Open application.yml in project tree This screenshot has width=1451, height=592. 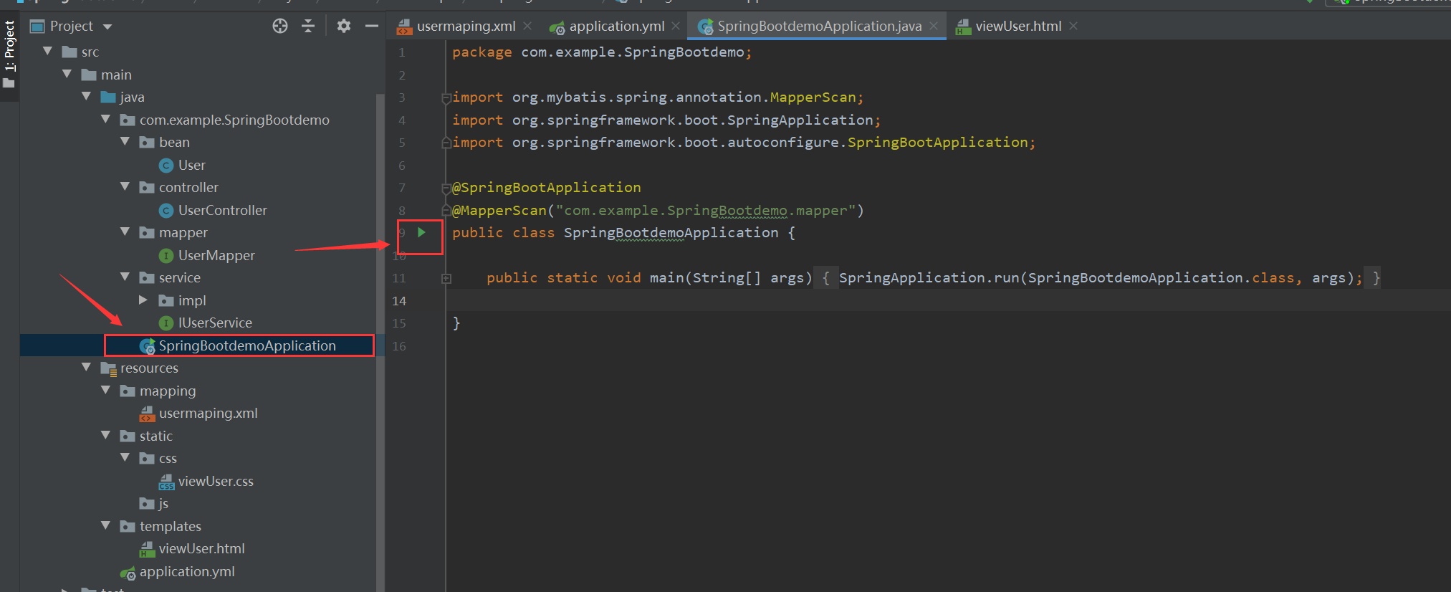(x=187, y=571)
